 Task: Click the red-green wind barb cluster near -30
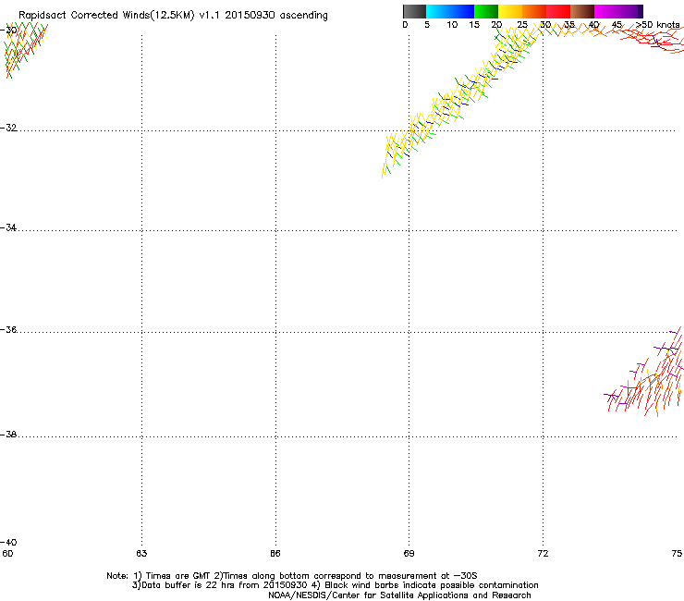coord(24,49)
